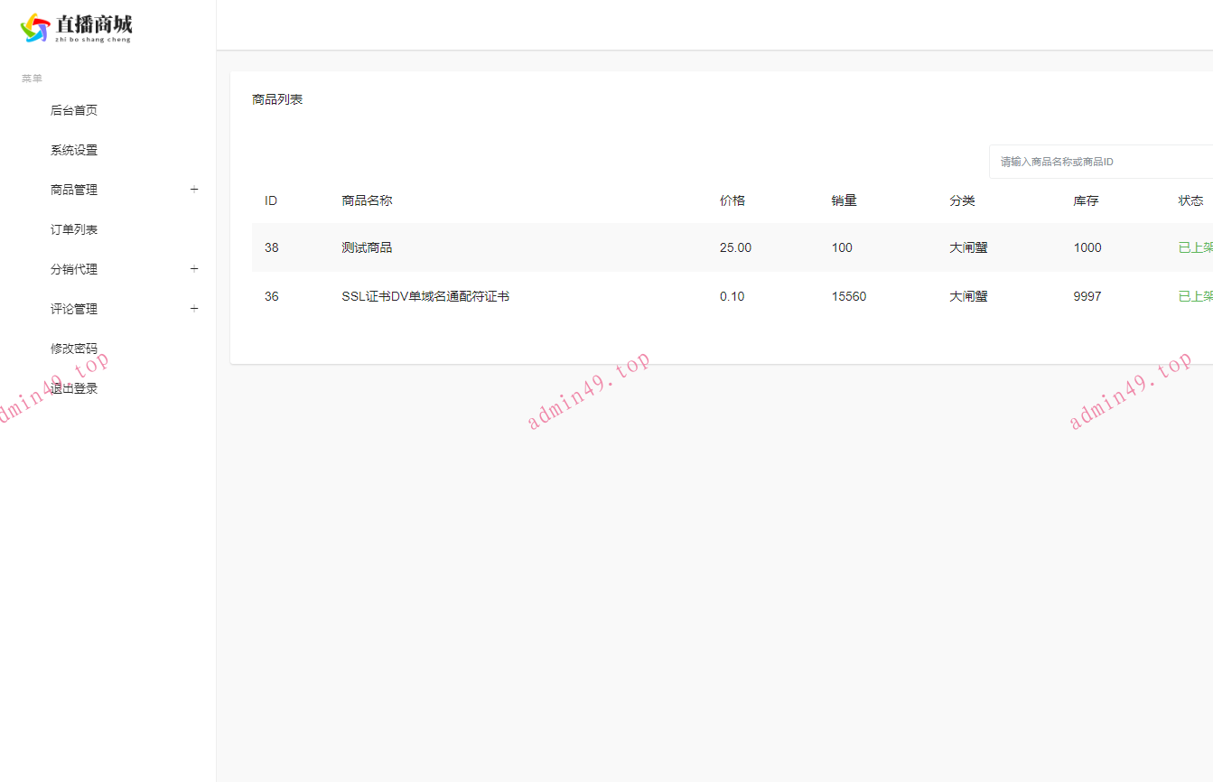Click 已上架 status for 测试商品
The height and width of the screenshot is (782, 1213).
coord(1195,247)
